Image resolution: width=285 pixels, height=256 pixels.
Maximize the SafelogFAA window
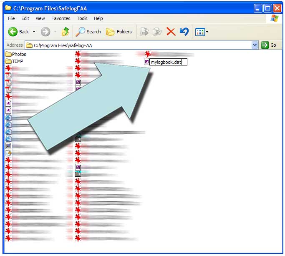coord(267,8)
